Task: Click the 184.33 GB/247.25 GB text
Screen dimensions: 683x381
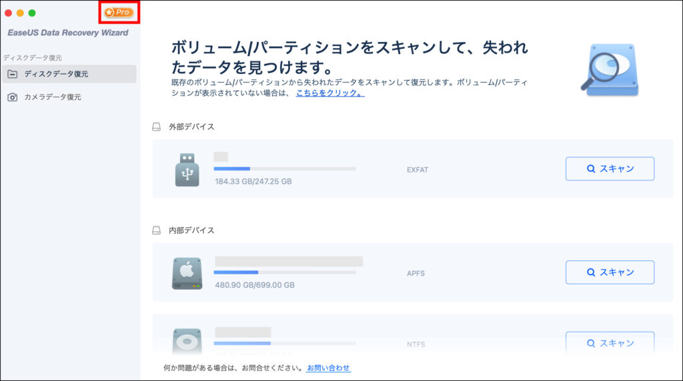Action: click(x=253, y=181)
